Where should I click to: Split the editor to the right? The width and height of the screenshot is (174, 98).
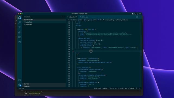pyautogui.click(x=137, y=17)
